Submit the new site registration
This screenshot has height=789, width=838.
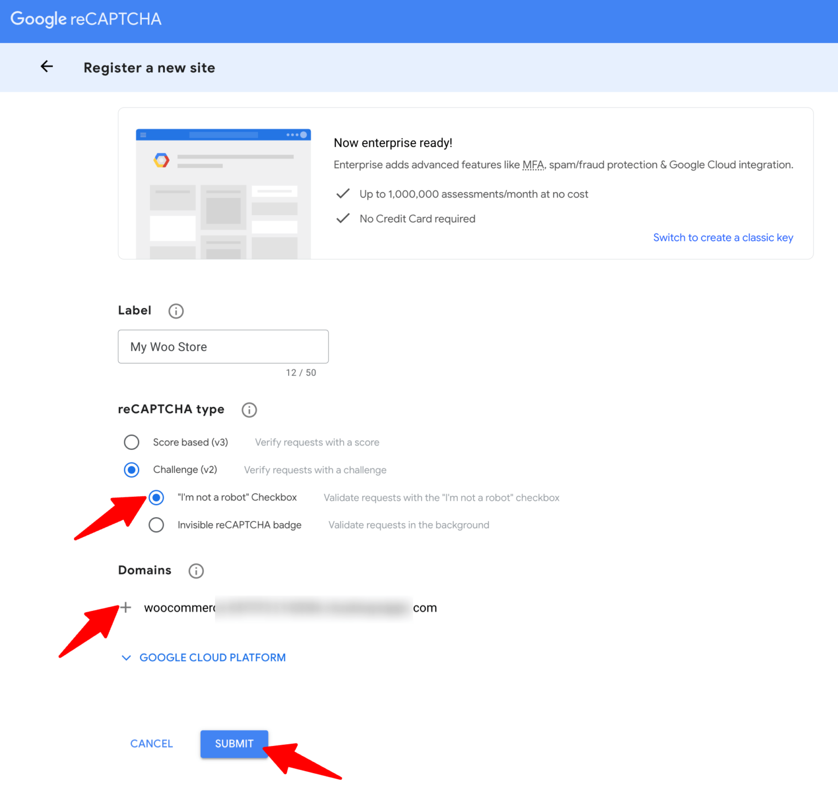234,744
